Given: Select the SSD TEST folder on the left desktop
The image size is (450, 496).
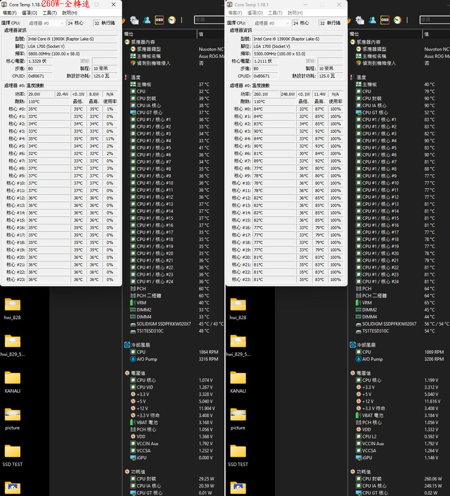Looking at the screenshot, I should 12,456.
